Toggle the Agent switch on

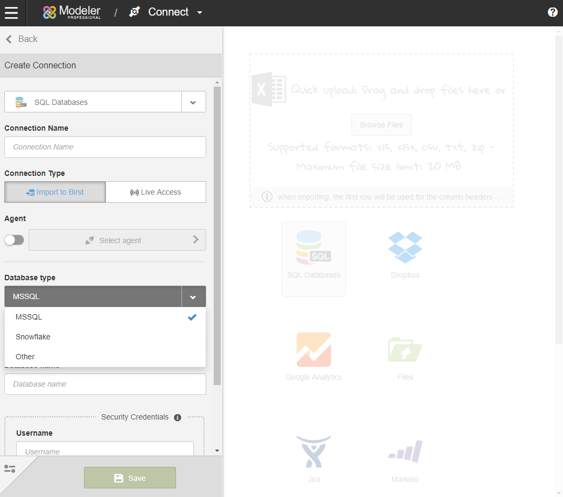(14, 240)
